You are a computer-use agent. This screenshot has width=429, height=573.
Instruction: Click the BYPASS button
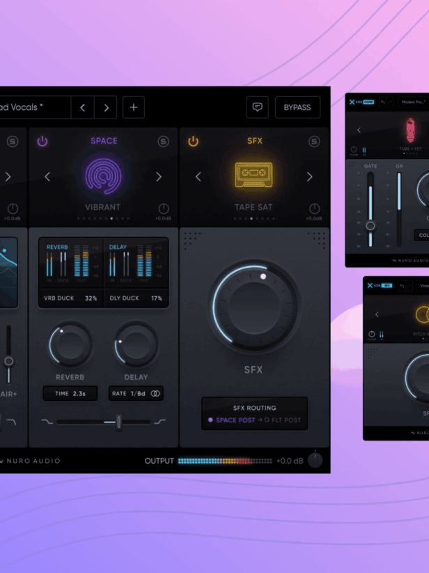tap(297, 107)
